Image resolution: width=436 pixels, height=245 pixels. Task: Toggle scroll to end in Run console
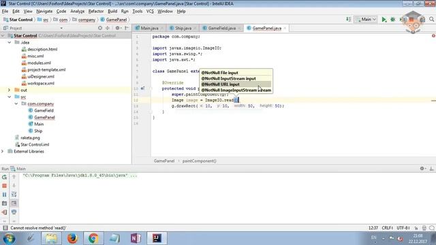14,203
